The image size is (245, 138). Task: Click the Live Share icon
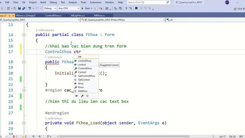pyautogui.click(x=235, y=9)
